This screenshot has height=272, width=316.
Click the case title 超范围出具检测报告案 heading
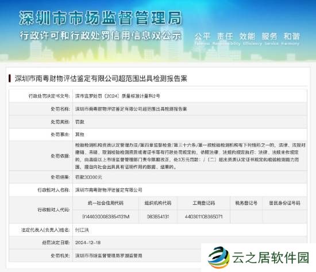[x=101, y=78]
